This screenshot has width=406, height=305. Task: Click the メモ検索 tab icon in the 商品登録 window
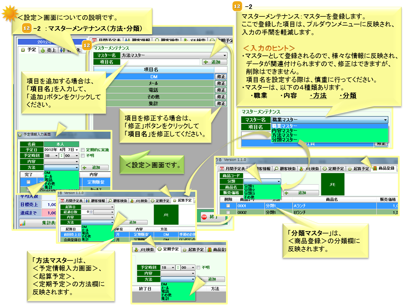pyautogui.click(x=301, y=169)
